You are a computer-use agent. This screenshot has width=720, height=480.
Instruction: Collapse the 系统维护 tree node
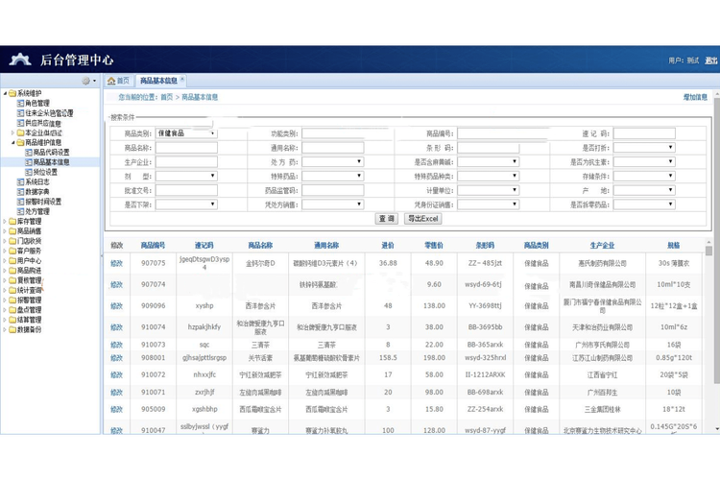5,93
